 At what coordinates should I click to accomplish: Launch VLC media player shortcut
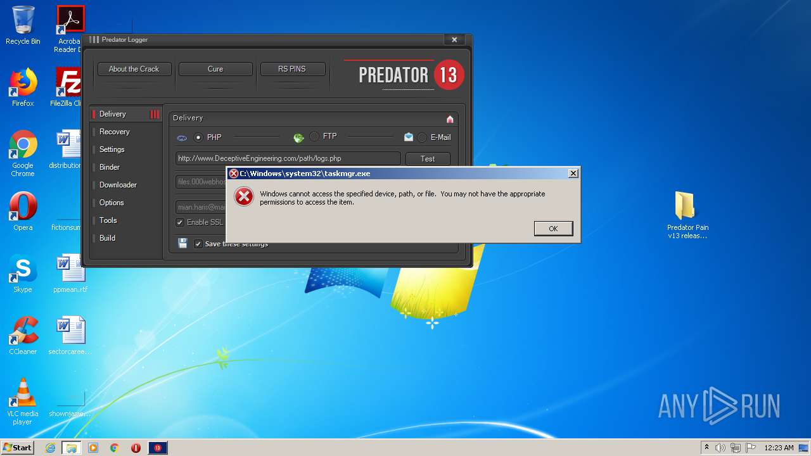tap(23, 402)
